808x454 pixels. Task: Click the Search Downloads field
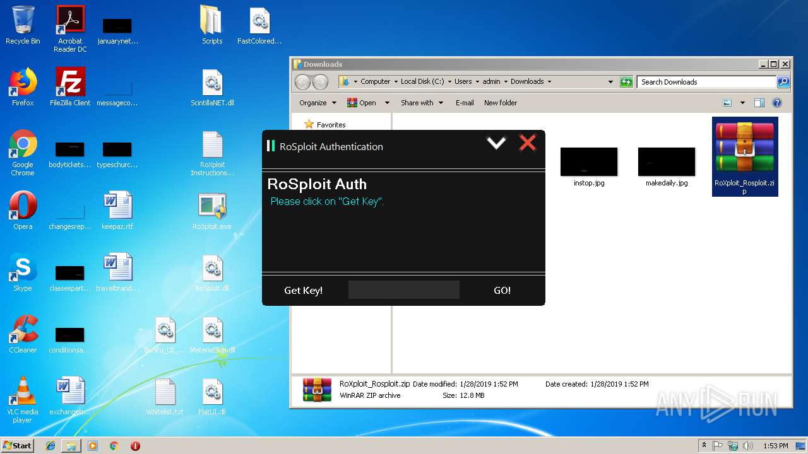(x=707, y=82)
